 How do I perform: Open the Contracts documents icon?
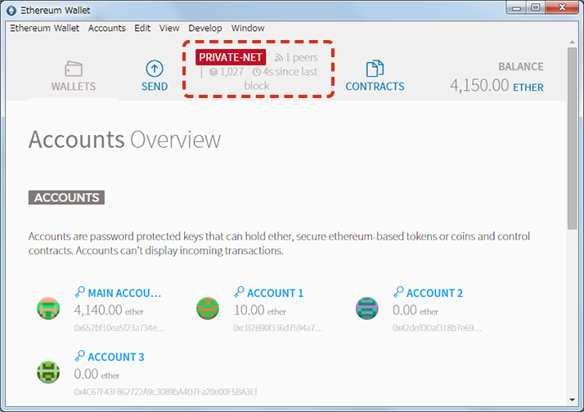coord(375,69)
